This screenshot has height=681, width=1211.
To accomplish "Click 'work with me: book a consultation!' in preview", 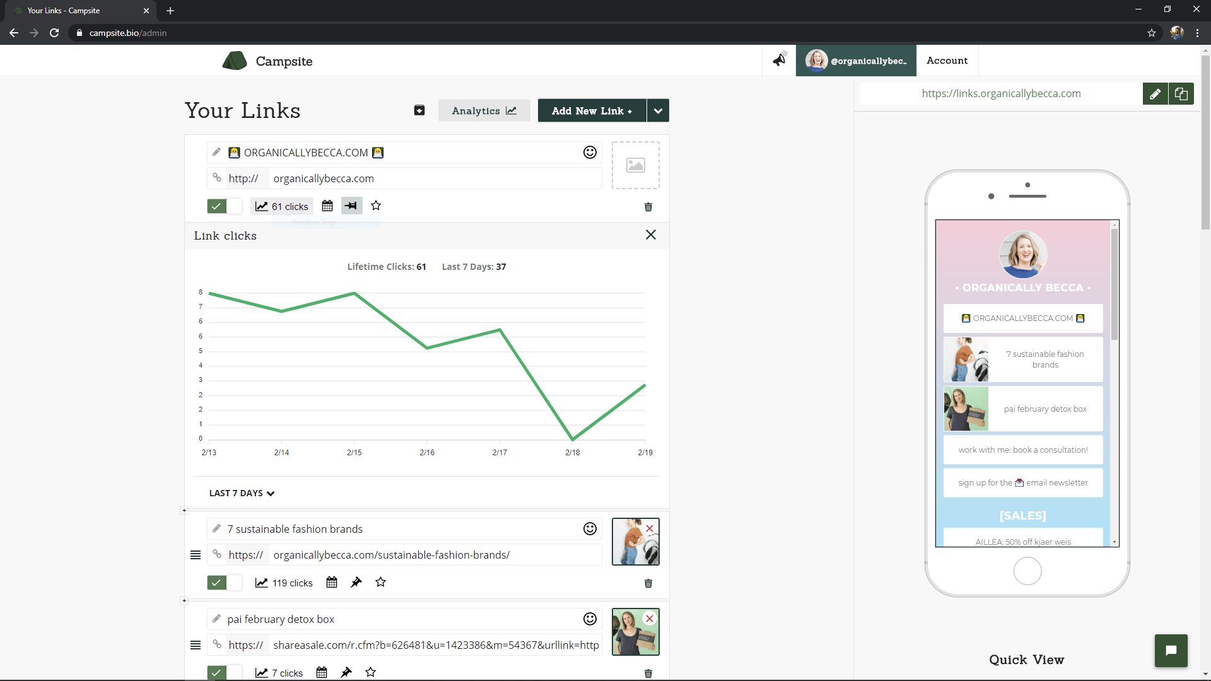I will click(1023, 450).
